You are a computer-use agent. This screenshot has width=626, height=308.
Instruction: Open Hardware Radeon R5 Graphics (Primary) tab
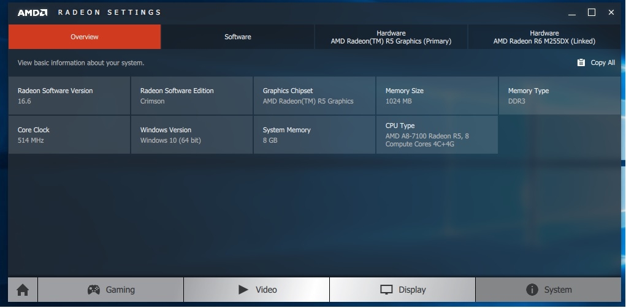point(391,37)
